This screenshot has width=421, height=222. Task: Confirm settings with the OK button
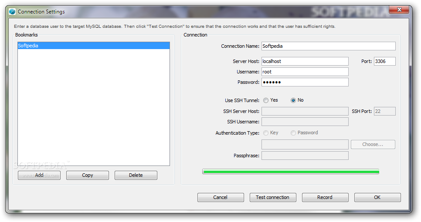(377, 197)
